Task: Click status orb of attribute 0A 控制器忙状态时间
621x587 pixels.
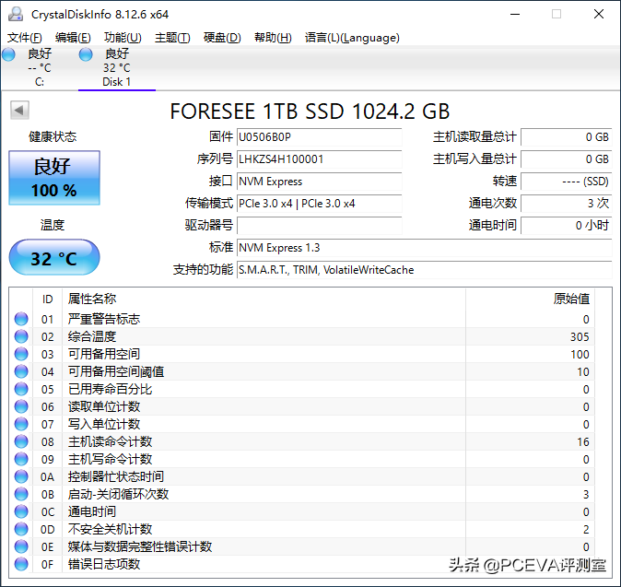Action: coord(21,476)
